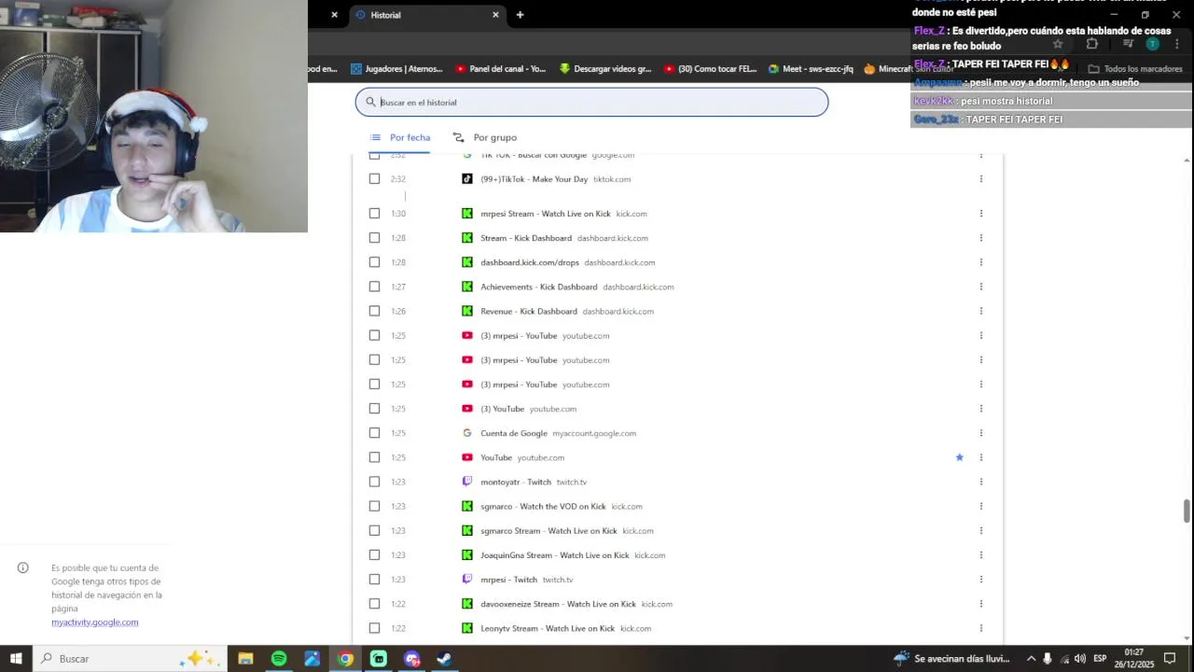
Task: Click the info icon near Google account note
Action: (23, 567)
